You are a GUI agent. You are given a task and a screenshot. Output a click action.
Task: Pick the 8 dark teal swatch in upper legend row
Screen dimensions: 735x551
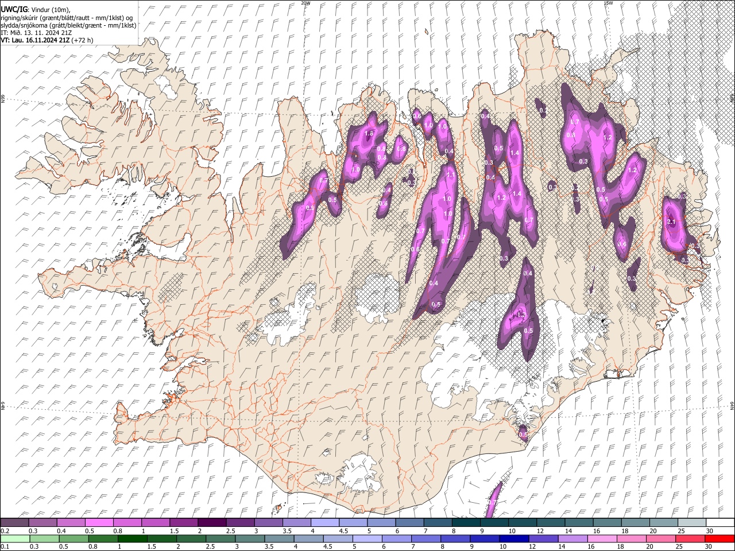[465, 522]
